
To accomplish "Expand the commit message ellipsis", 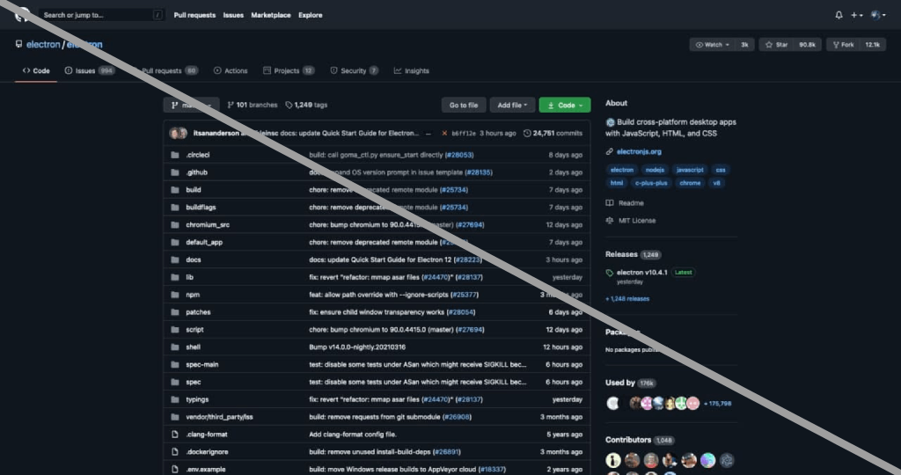I will [429, 133].
